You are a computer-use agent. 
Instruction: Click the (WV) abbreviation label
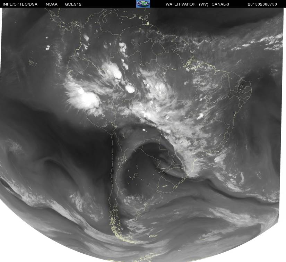(x=203, y=4)
